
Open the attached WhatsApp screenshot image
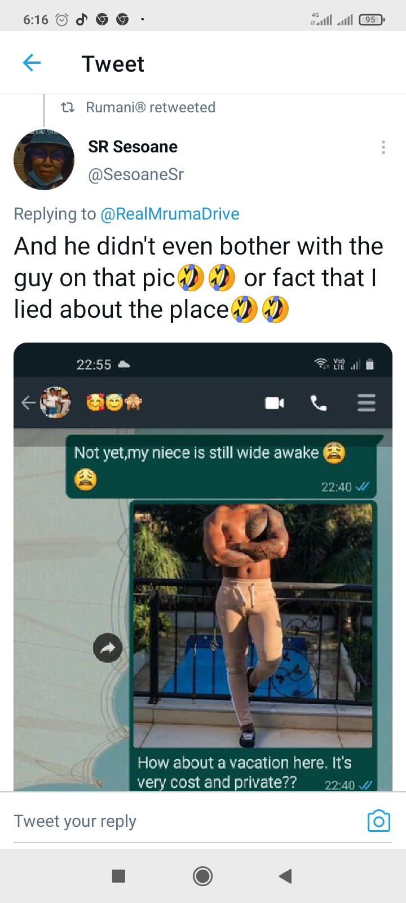pyautogui.click(x=203, y=567)
